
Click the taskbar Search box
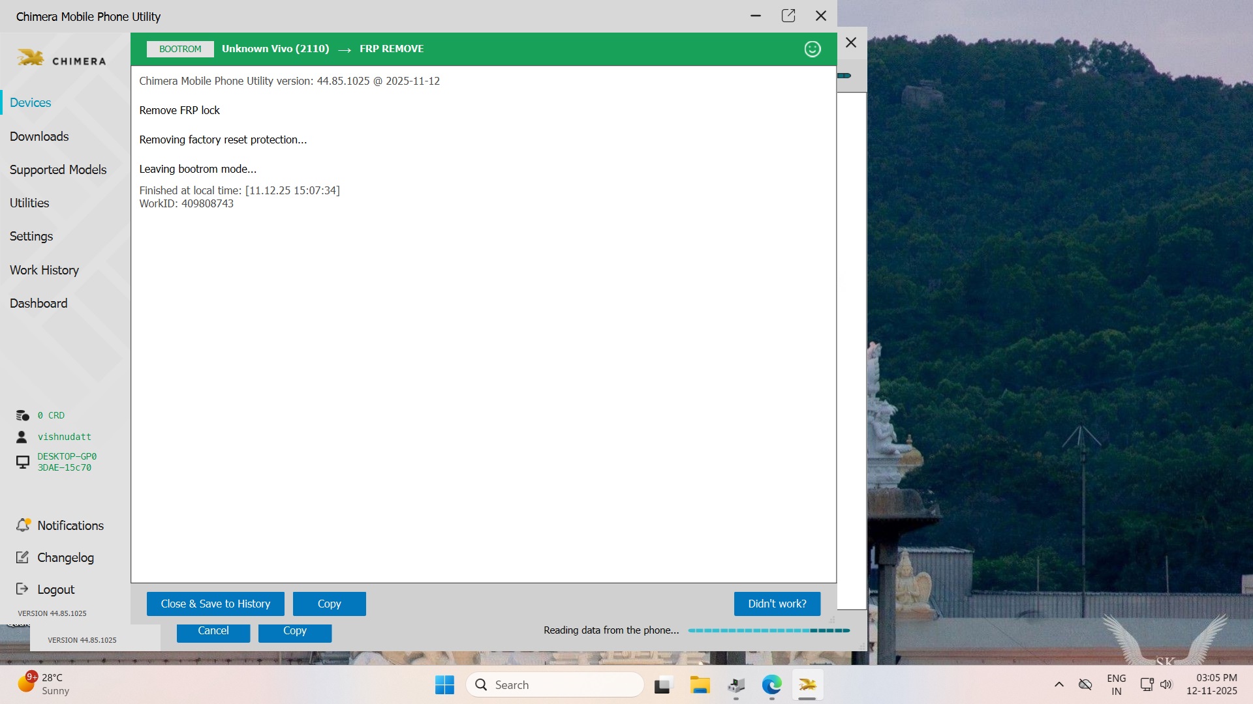click(x=555, y=685)
